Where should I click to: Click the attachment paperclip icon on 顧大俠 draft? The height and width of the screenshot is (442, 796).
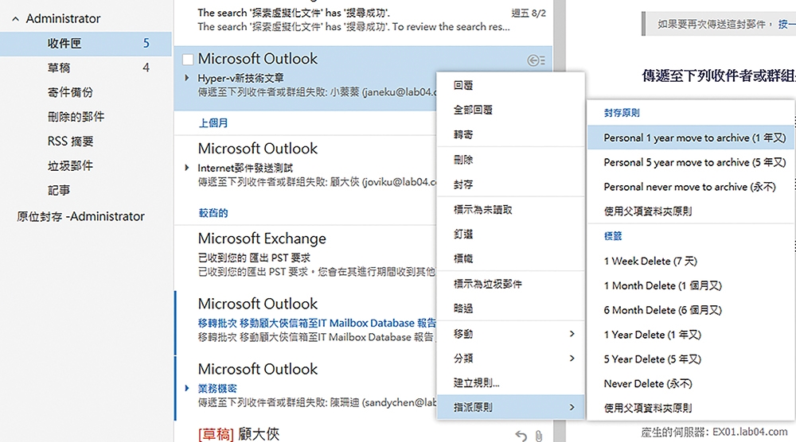pyautogui.click(x=539, y=436)
